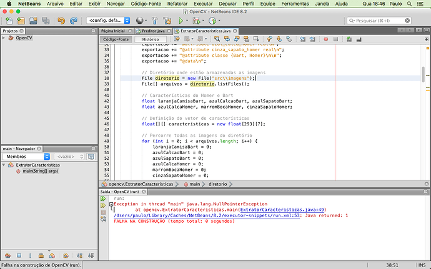Jump to the previous bookmark
Screen dimensions: 431x269
click(269, 39)
